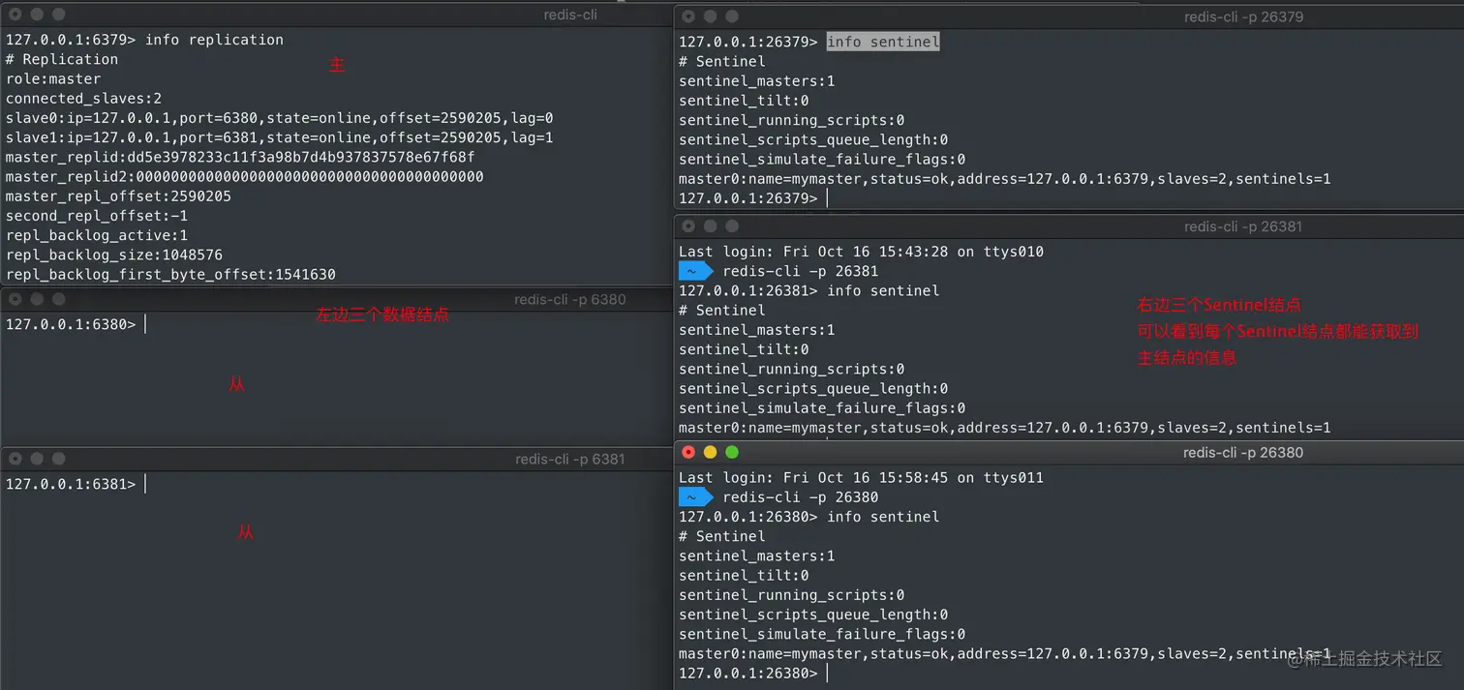Image resolution: width=1464 pixels, height=690 pixels.
Task: Click the tilde home badge in the 26380 window
Action: point(695,497)
